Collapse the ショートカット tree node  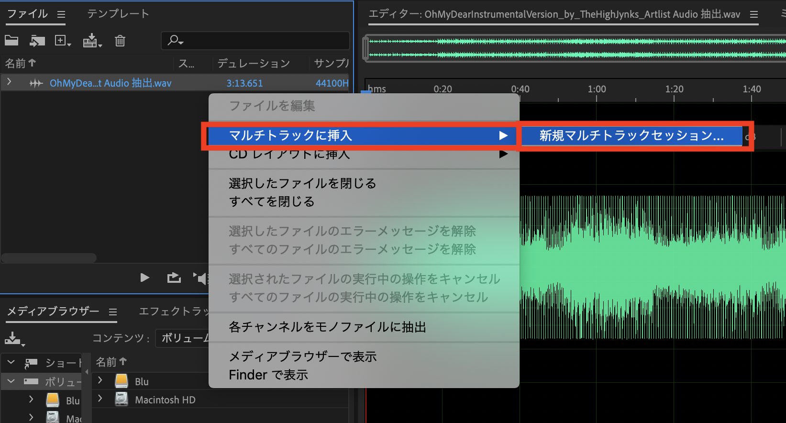pos(11,363)
